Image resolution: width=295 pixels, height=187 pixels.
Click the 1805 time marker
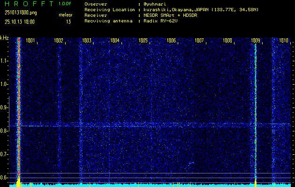tap(143, 41)
